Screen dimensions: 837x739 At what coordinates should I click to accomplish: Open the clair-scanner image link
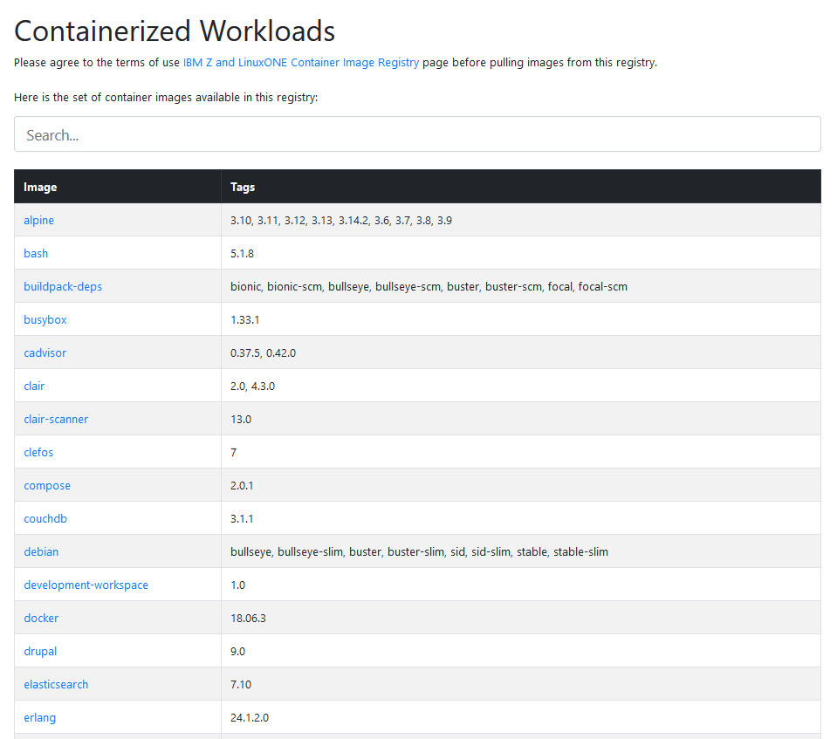(x=56, y=419)
